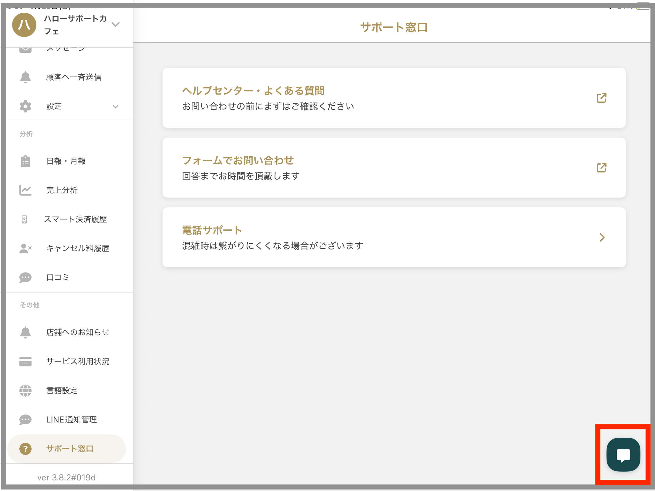
Task: Open 電話サポート via its right chevron
Action: point(602,237)
